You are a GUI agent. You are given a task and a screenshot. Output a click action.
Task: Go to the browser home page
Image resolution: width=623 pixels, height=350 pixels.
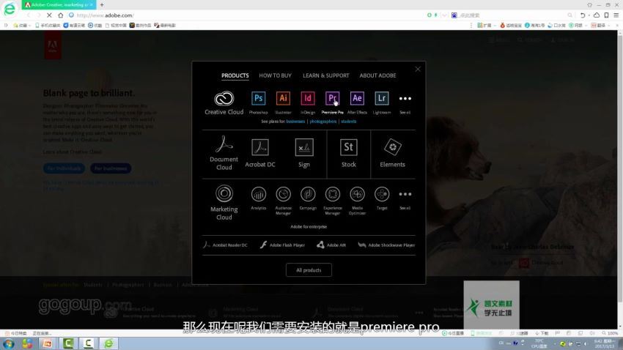point(60,15)
